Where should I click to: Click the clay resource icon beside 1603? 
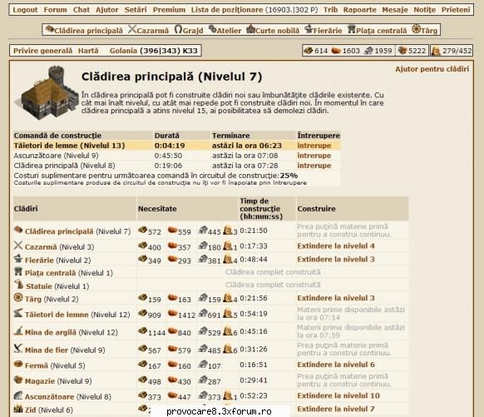point(336,51)
